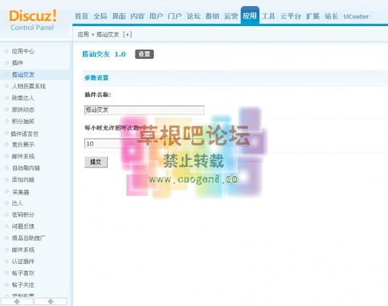Image resolution: width=388 pixels, height=306 pixels.
Task: Open 添加内链 sidebar item
Action: tap(23, 180)
